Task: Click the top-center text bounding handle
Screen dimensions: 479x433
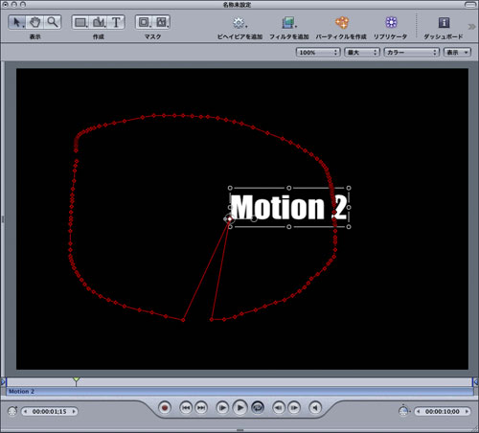Action: 289,188
